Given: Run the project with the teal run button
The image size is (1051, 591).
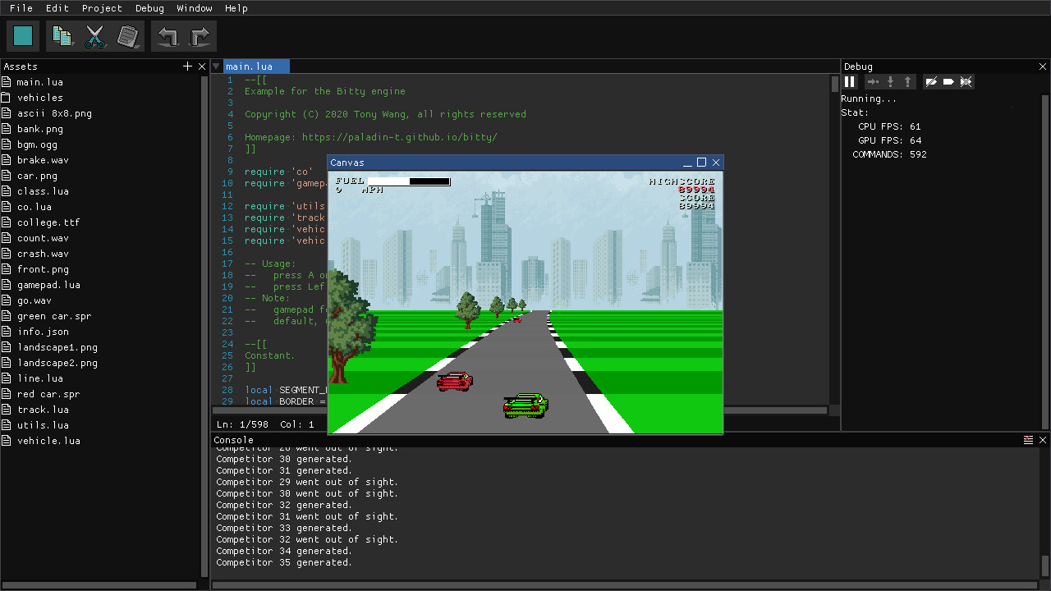Looking at the screenshot, I should (22, 35).
